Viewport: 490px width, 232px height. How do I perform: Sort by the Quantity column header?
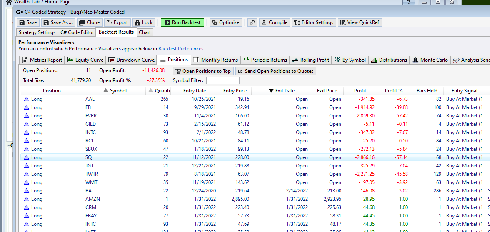point(159,91)
